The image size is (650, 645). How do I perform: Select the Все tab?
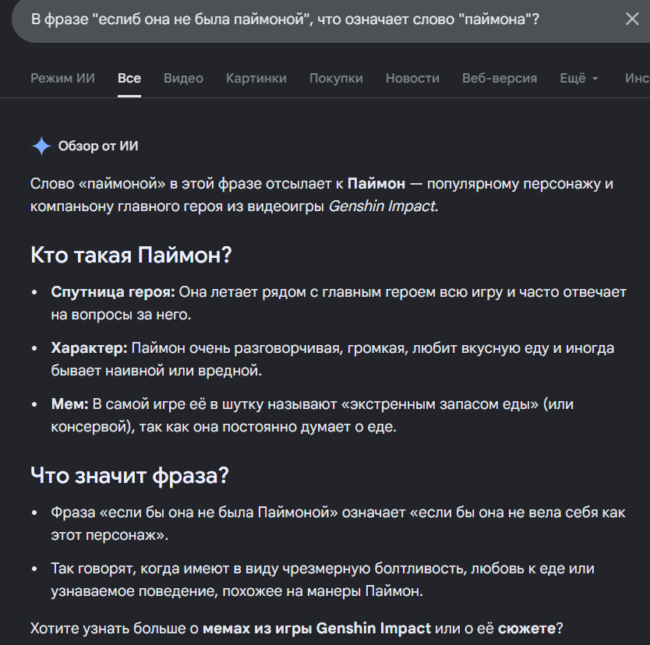pyautogui.click(x=129, y=78)
